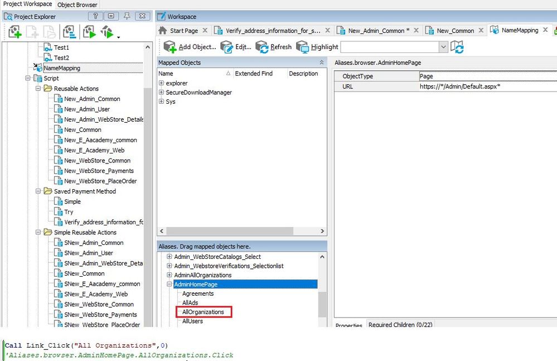Select New_WebStore_Payments script in tree
This screenshot has width=557, height=361.
[99, 171]
